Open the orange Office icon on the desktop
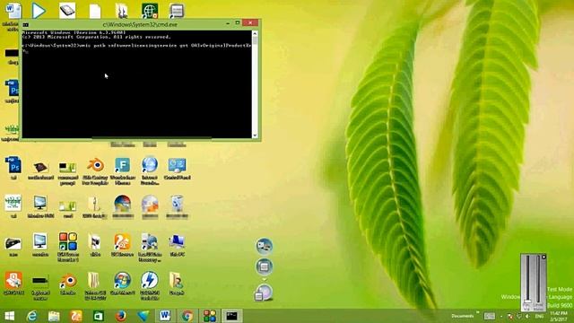The width and height of the screenshot is (574, 323). (x=13, y=284)
